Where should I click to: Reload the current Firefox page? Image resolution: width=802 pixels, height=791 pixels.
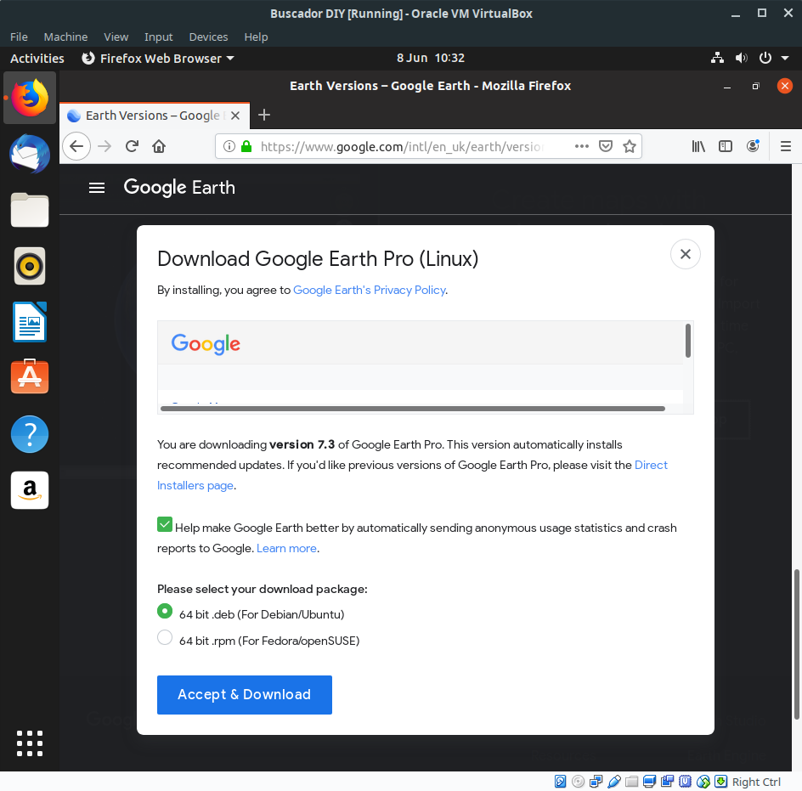pos(132,146)
